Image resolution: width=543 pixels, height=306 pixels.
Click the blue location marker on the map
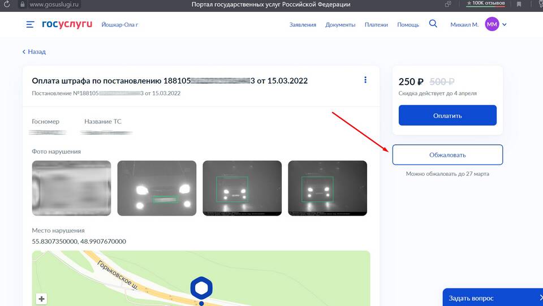[201, 289]
